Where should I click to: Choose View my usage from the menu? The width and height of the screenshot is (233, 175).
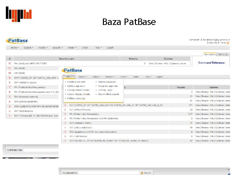105,90
